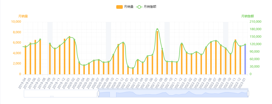Click the left axis value 8,000
272x104 pixels.
[x=17, y=32]
